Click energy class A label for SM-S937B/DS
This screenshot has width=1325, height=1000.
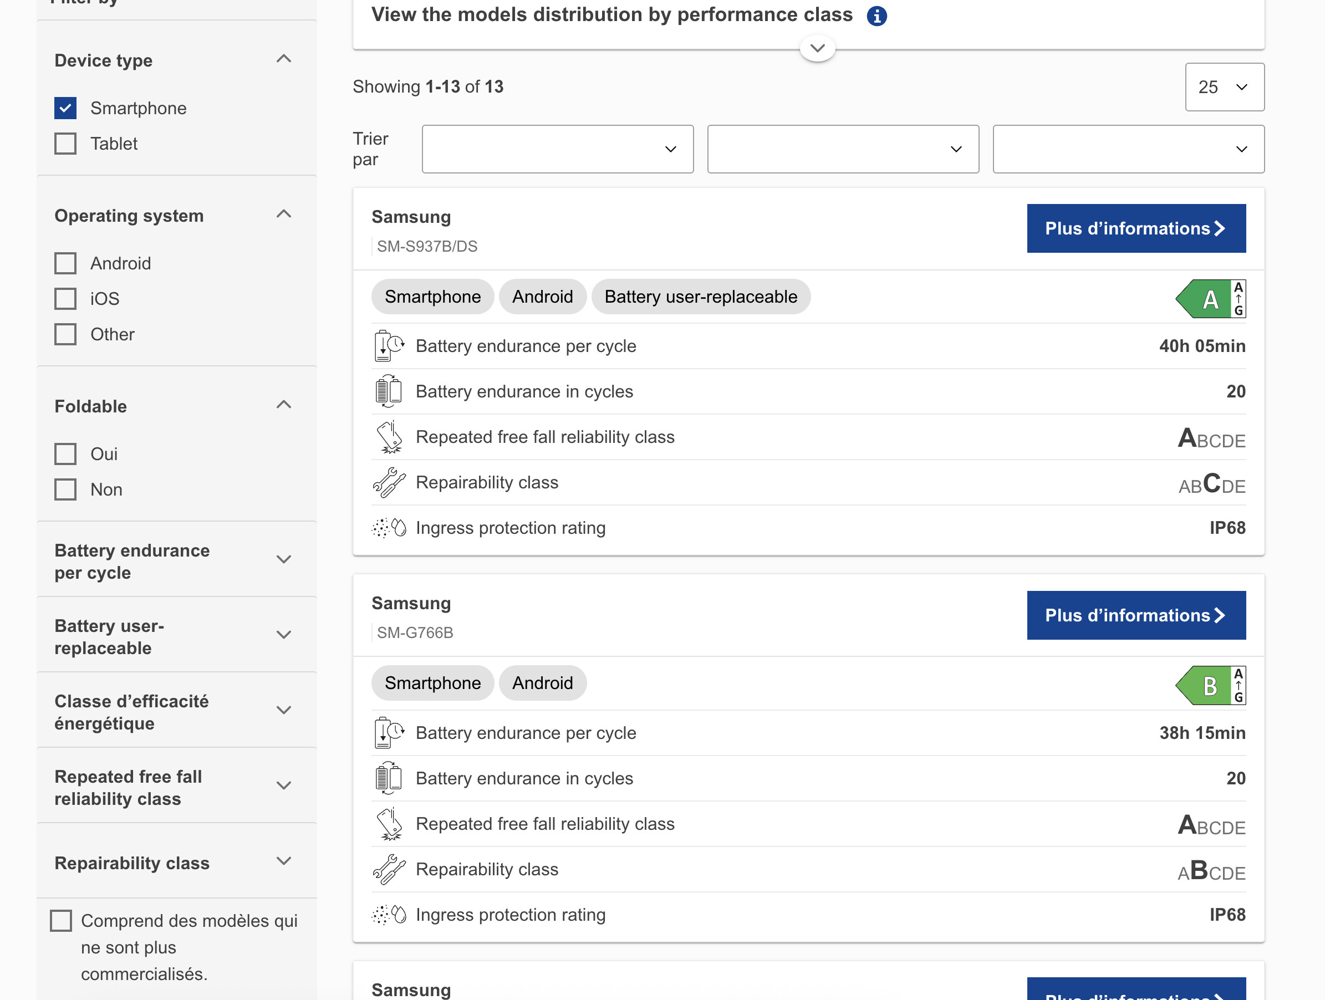tap(1211, 299)
